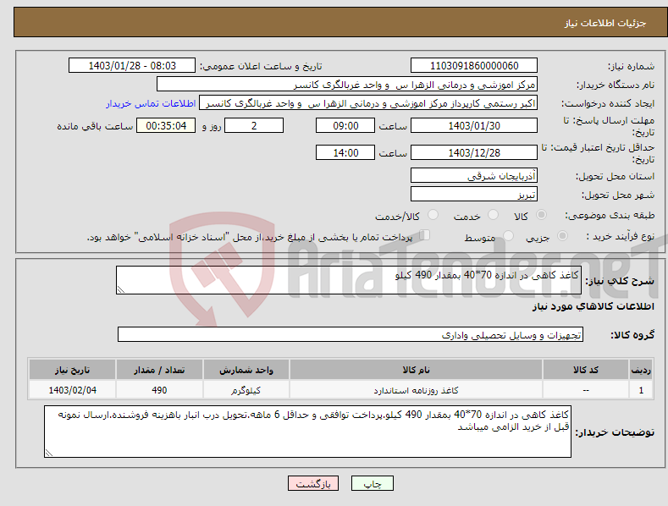
Task: Click the quantity cell showing 490
Action: click(159, 390)
